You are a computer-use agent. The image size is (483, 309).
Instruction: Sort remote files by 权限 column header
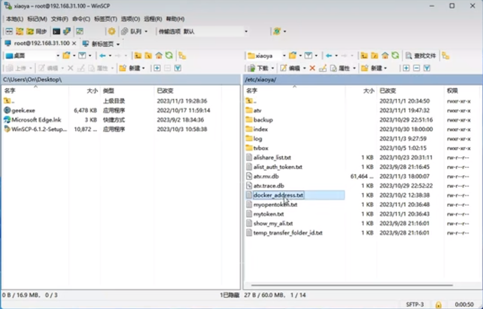pos(452,91)
